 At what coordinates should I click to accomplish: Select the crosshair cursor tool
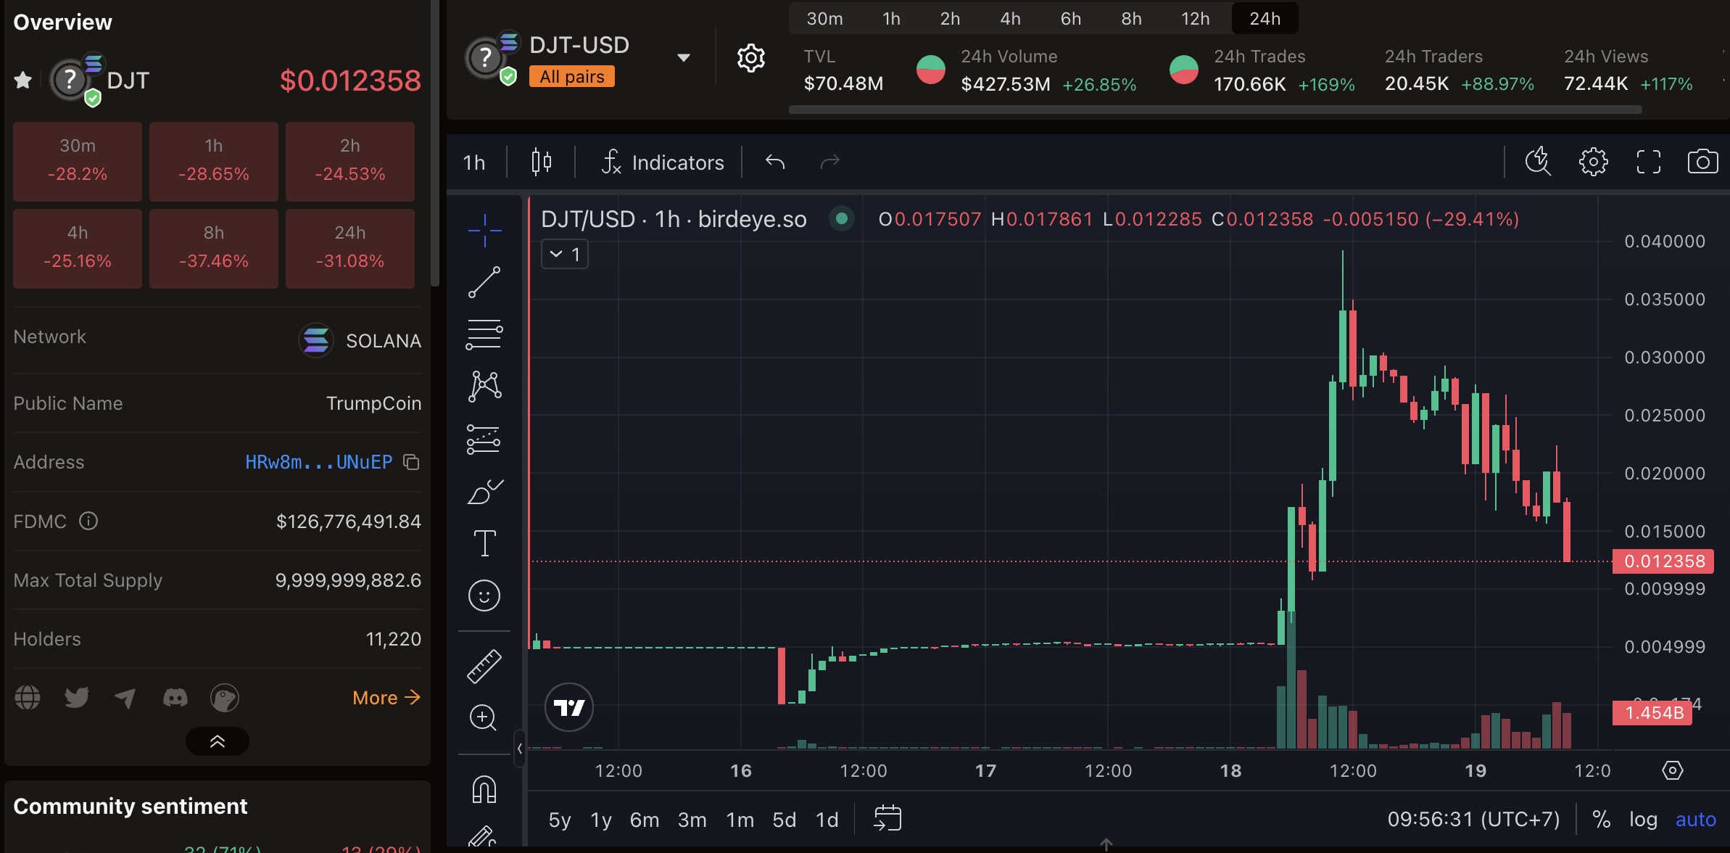point(484,231)
